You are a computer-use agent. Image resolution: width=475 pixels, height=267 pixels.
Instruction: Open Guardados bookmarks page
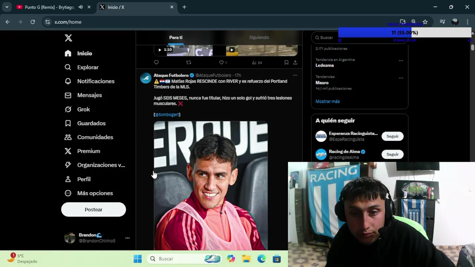(x=85, y=123)
